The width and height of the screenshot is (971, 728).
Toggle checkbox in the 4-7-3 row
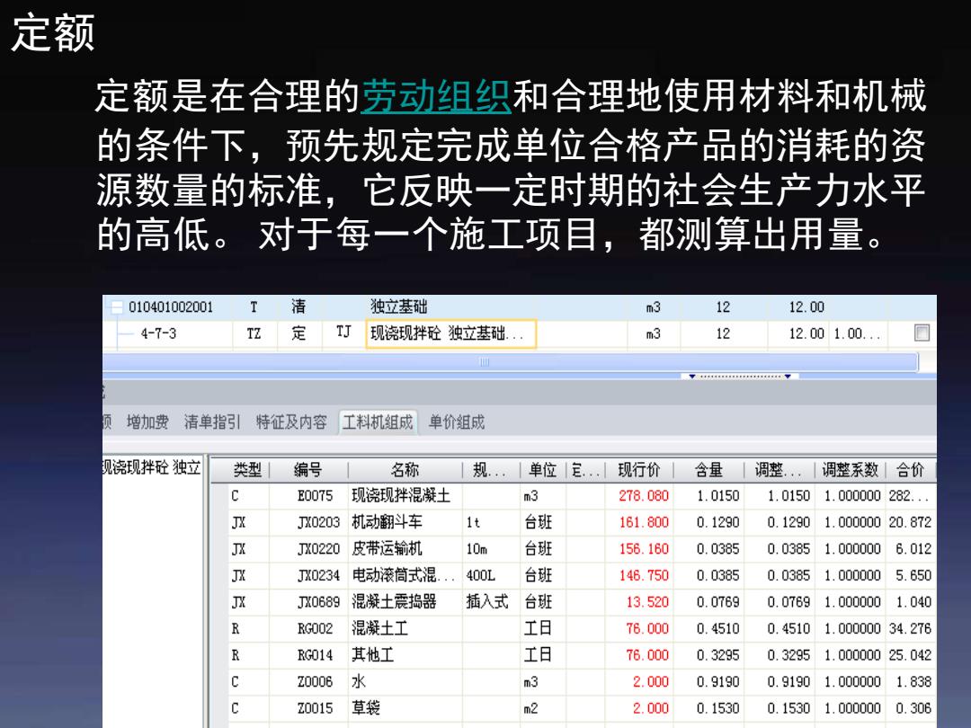(x=922, y=333)
